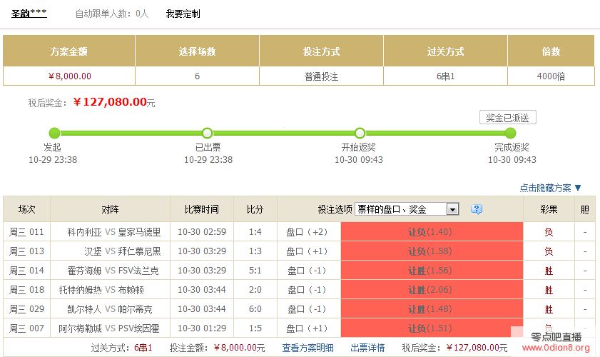Click the 完成返奖 progress circle marker
The width and height of the screenshot is (600, 357).
510,133
